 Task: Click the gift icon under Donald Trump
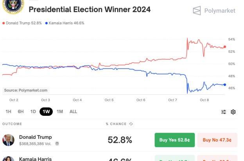(x=57, y=143)
